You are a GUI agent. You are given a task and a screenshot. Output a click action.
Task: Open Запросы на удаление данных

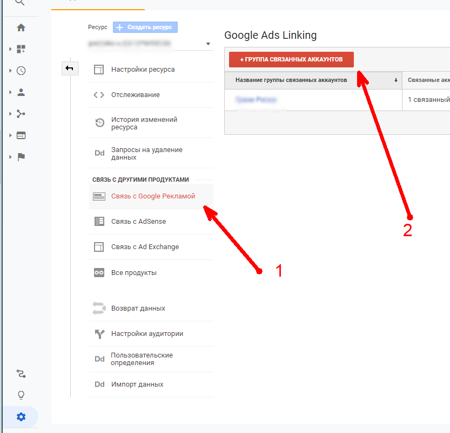151,153
